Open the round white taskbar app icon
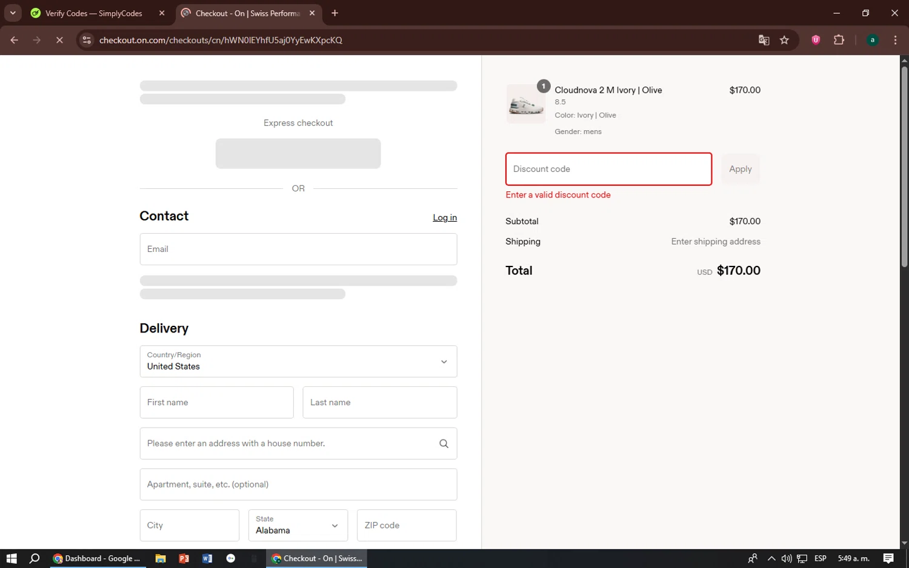909x568 pixels. click(x=230, y=558)
